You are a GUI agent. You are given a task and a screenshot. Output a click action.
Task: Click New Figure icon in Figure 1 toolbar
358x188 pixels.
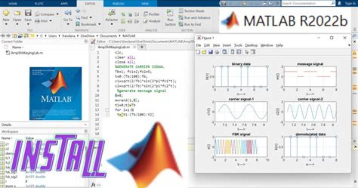click(x=198, y=52)
